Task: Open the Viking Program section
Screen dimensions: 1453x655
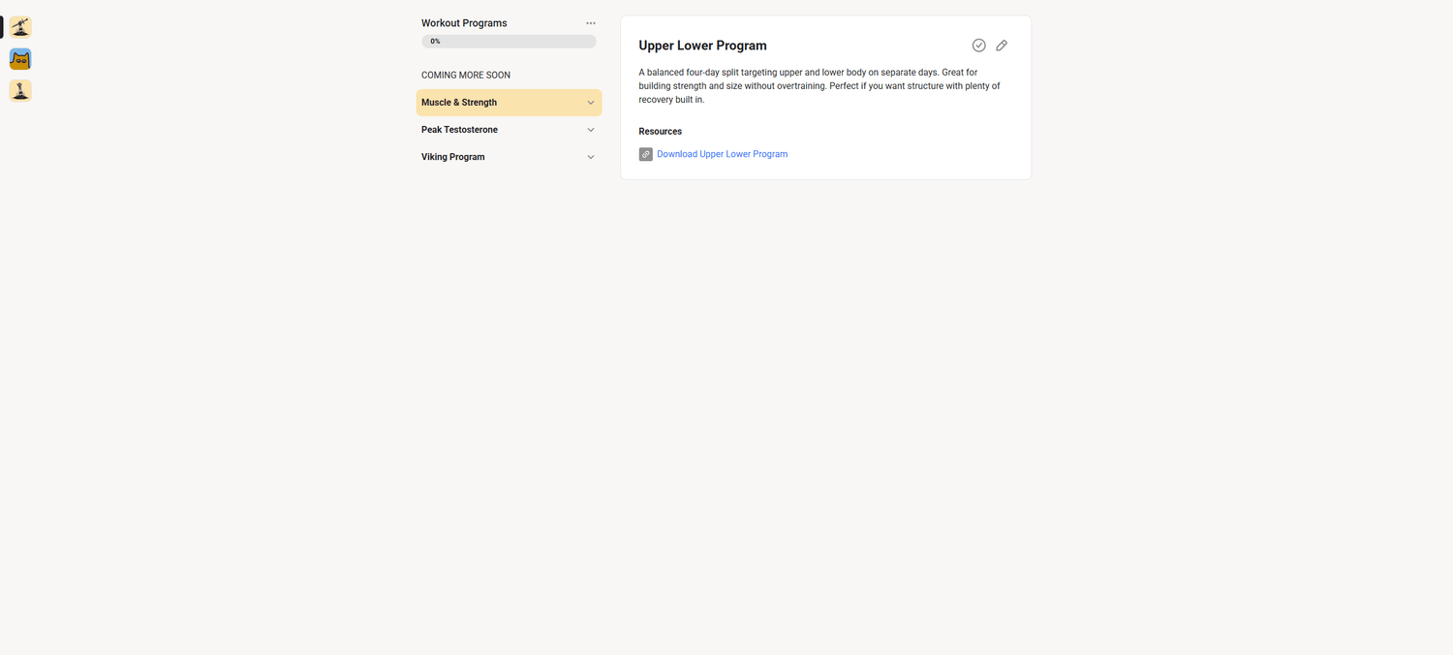Action: click(x=509, y=157)
